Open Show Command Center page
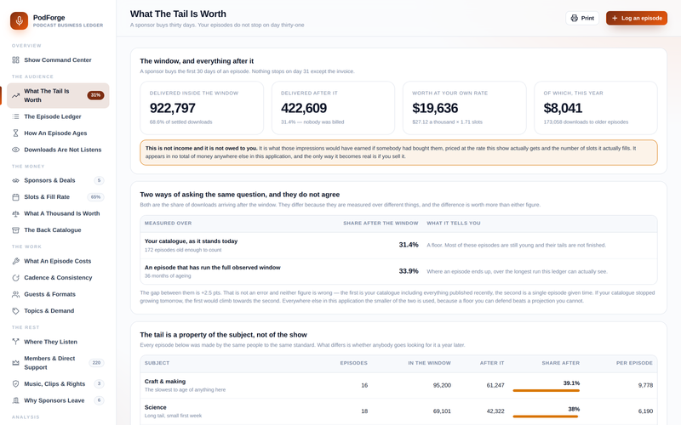The image size is (681, 425). 58,59
